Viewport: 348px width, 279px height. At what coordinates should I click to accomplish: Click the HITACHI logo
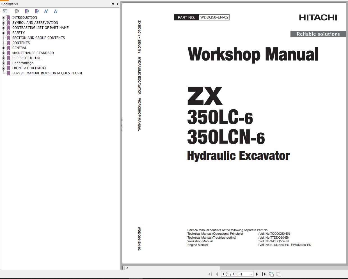318,17
